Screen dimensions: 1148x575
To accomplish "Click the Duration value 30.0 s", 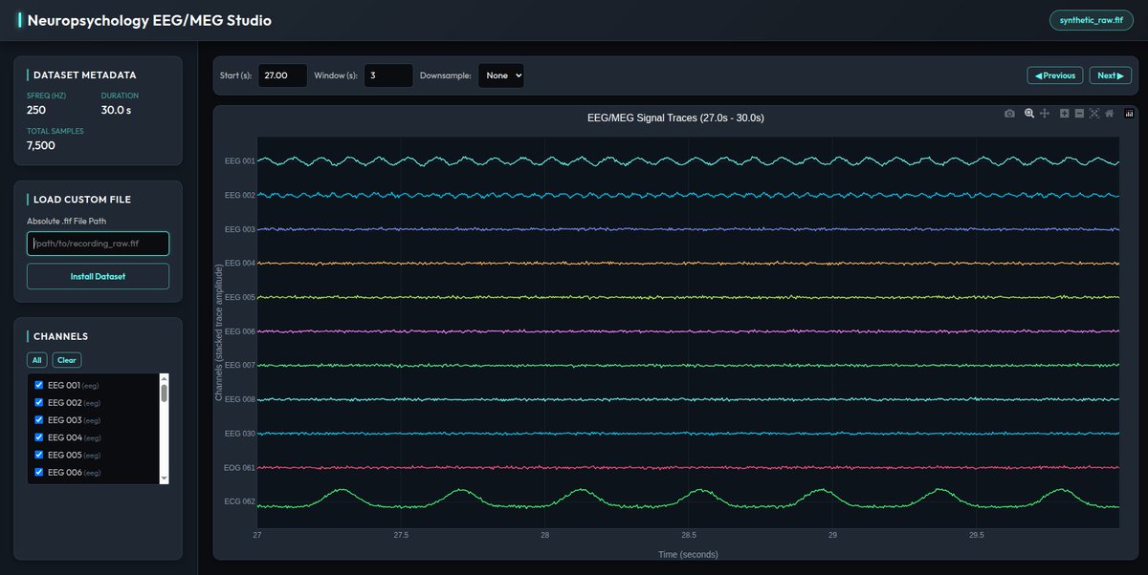I will [117, 110].
